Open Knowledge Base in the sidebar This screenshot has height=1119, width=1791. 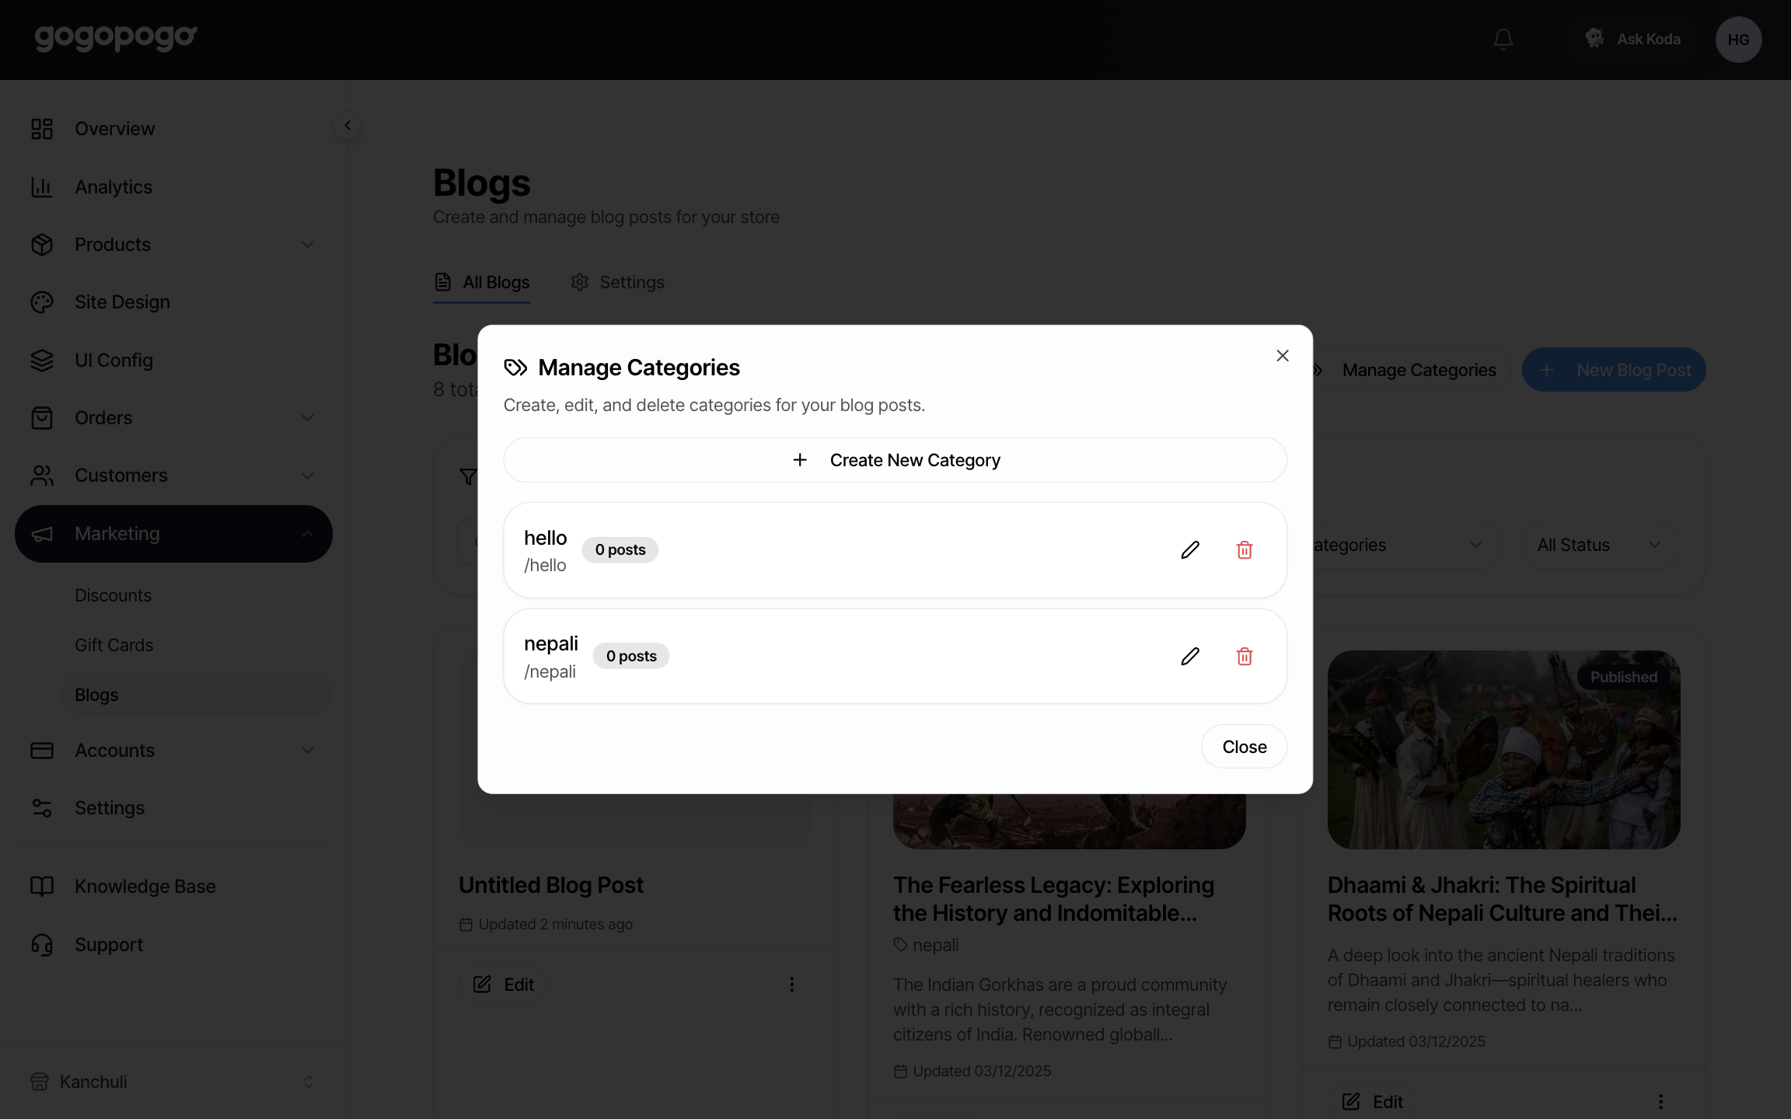click(x=173, y=887)
